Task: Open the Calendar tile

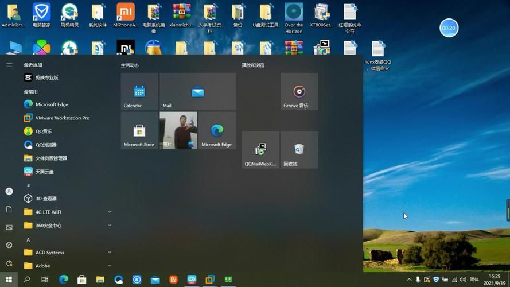Action: click(139, 92)
